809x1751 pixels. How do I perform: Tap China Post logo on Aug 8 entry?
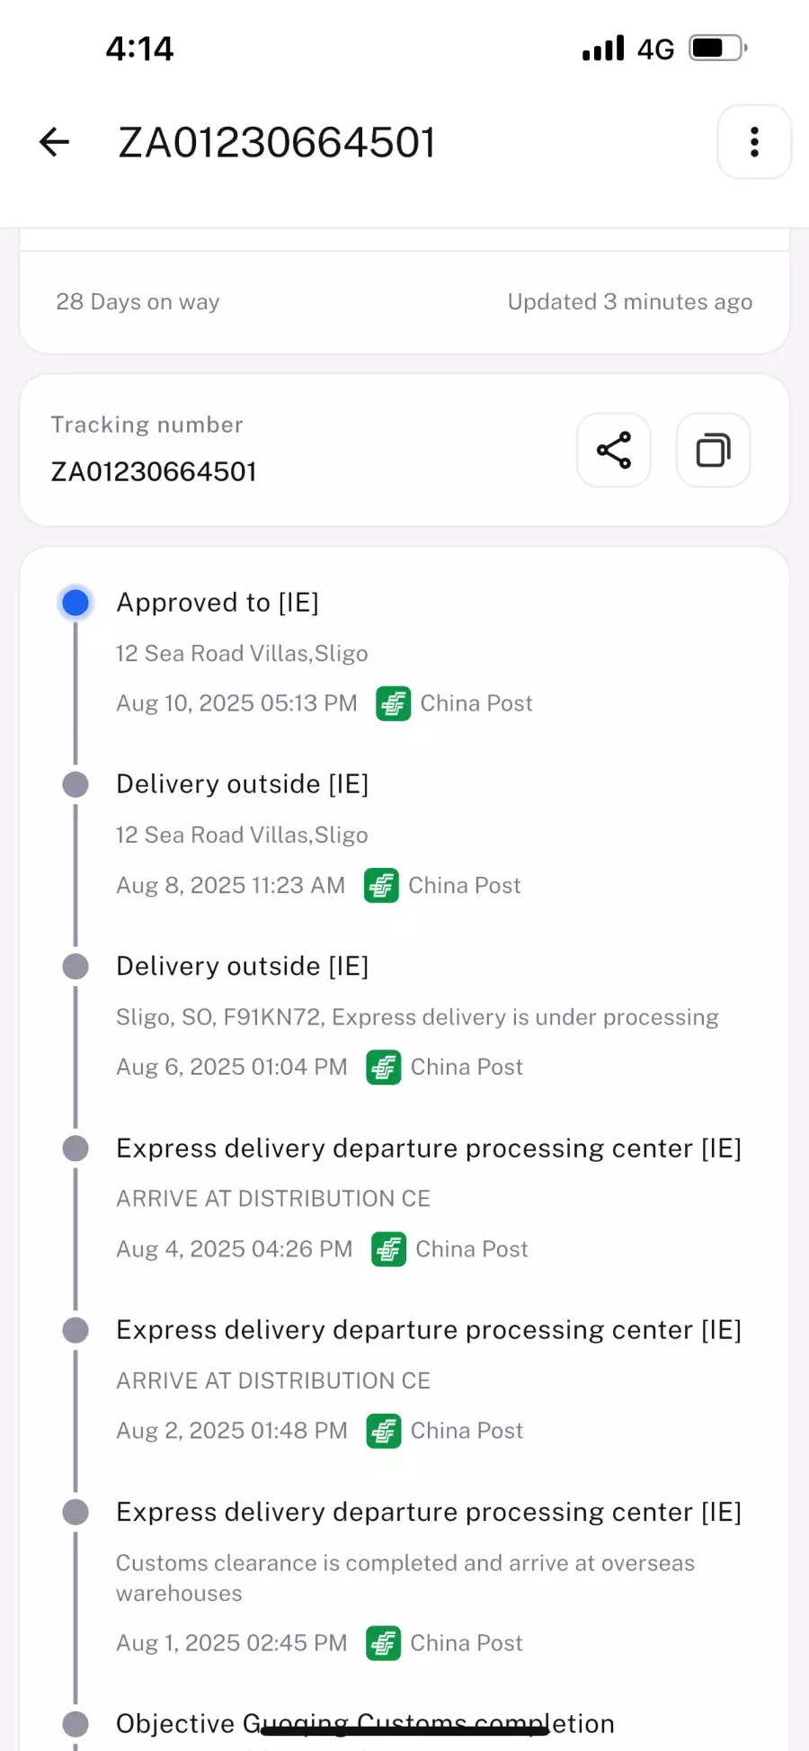click(381, 886)
